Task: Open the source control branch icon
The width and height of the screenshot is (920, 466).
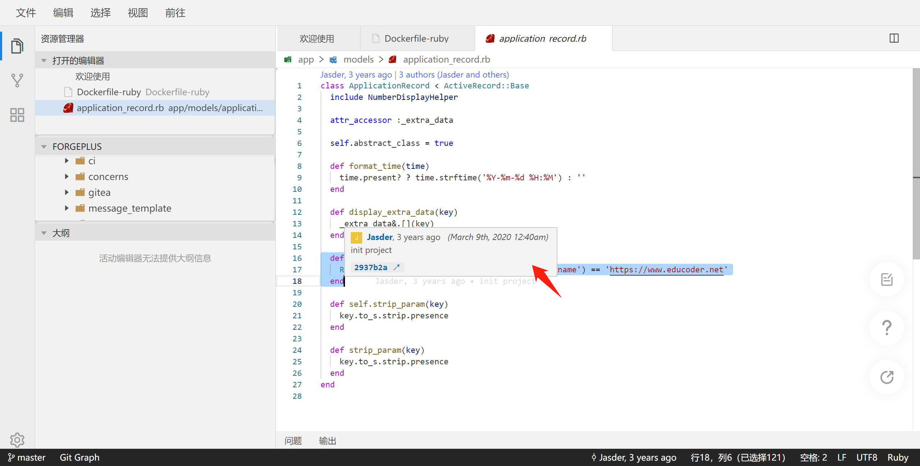Action: click(17, 80)
